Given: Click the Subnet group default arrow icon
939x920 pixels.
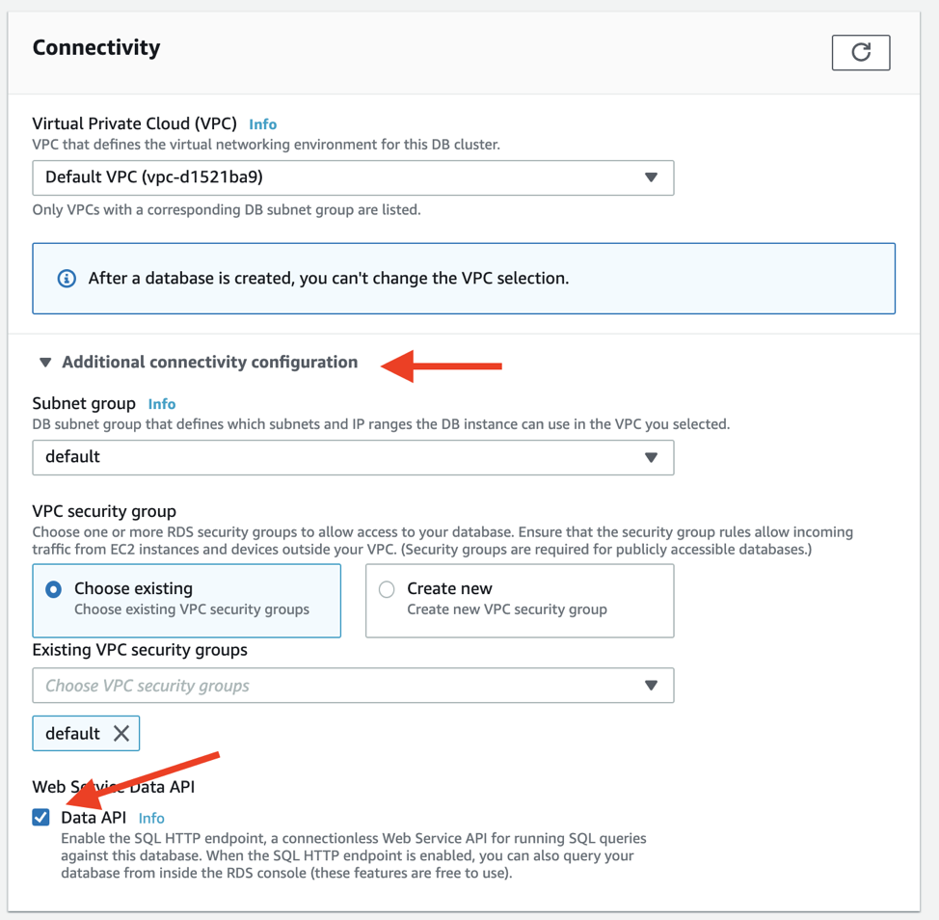Looking at the screenshot, I should [x=651, y=457].
